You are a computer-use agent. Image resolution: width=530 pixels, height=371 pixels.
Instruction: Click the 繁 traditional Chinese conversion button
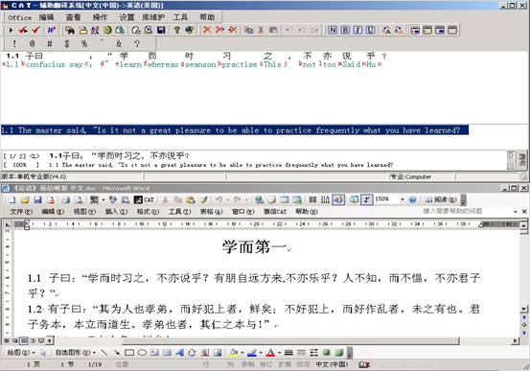(x=94, y=199)
